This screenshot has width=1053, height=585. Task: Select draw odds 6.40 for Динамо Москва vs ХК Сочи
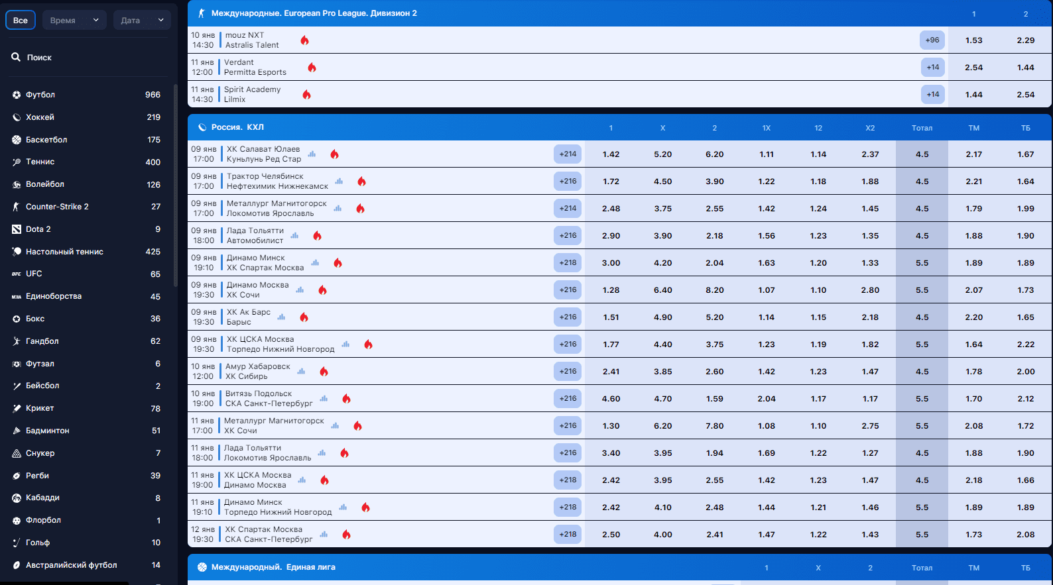[x=662, y=290]
